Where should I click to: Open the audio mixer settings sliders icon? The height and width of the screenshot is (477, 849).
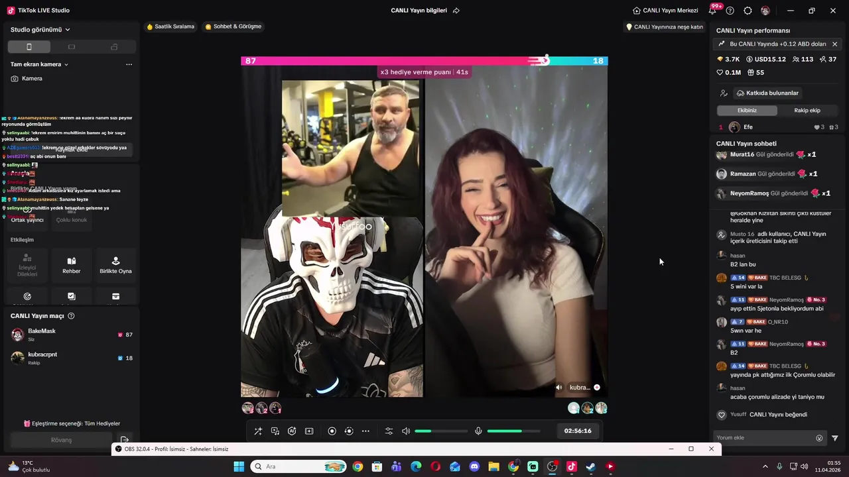(x=389, y=431)
